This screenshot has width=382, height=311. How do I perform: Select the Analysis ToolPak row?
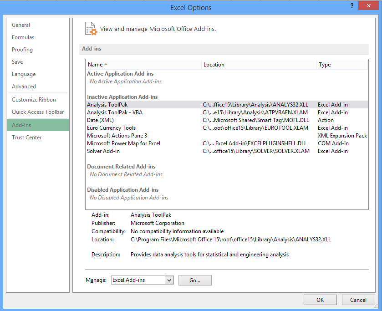pyautogui.click(x=227, y=105)
